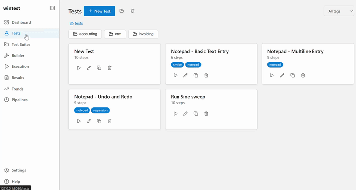Click Notepad - Undo and Redo title

click(x=103, y=96)
